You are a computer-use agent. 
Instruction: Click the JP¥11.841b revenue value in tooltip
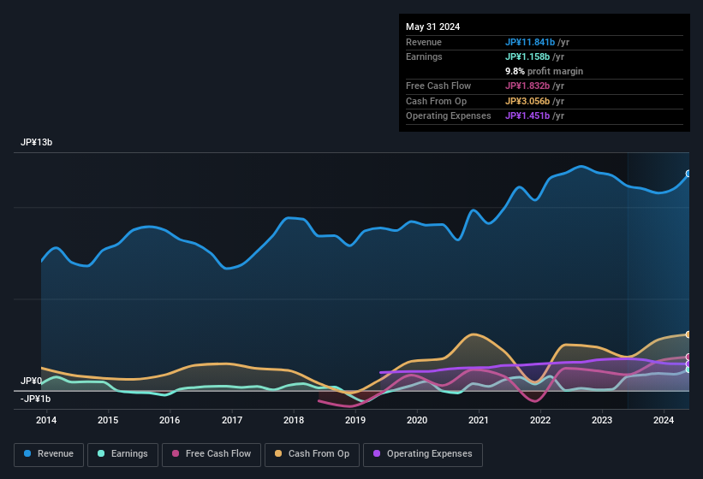[x=530, y=42]
